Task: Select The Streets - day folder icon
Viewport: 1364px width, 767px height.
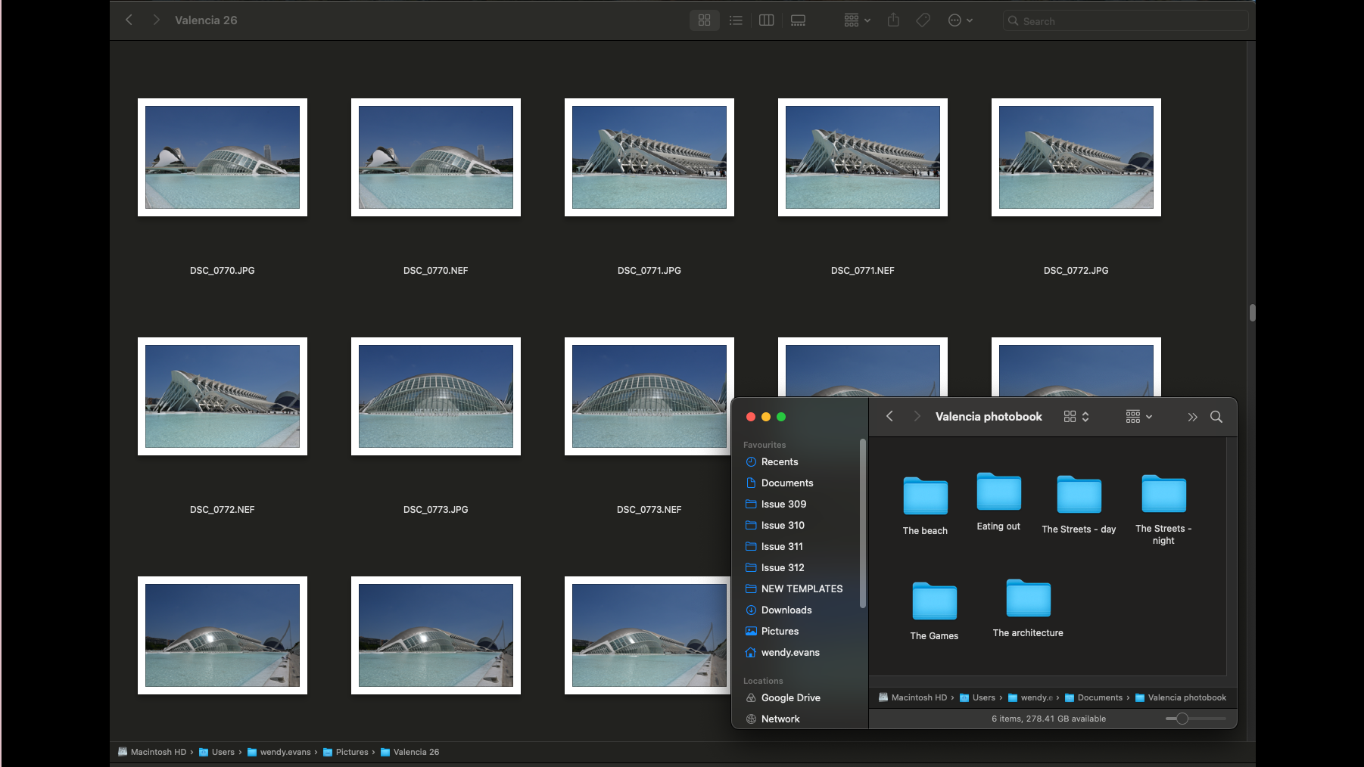Action: (1079, 495)
